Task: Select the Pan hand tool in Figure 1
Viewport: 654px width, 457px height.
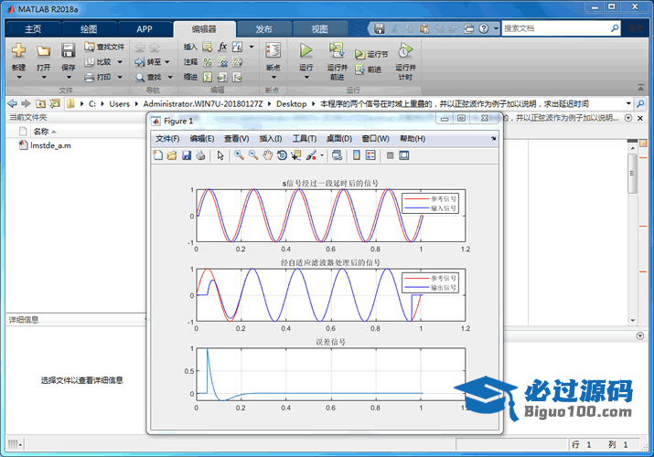Action: [267, 155]
